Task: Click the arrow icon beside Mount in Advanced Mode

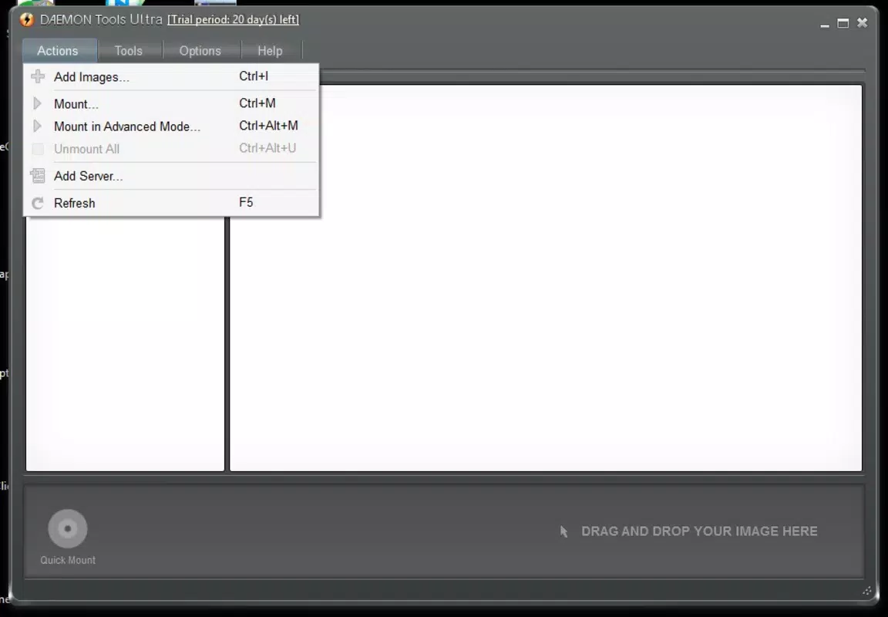Action: [37, 126]
